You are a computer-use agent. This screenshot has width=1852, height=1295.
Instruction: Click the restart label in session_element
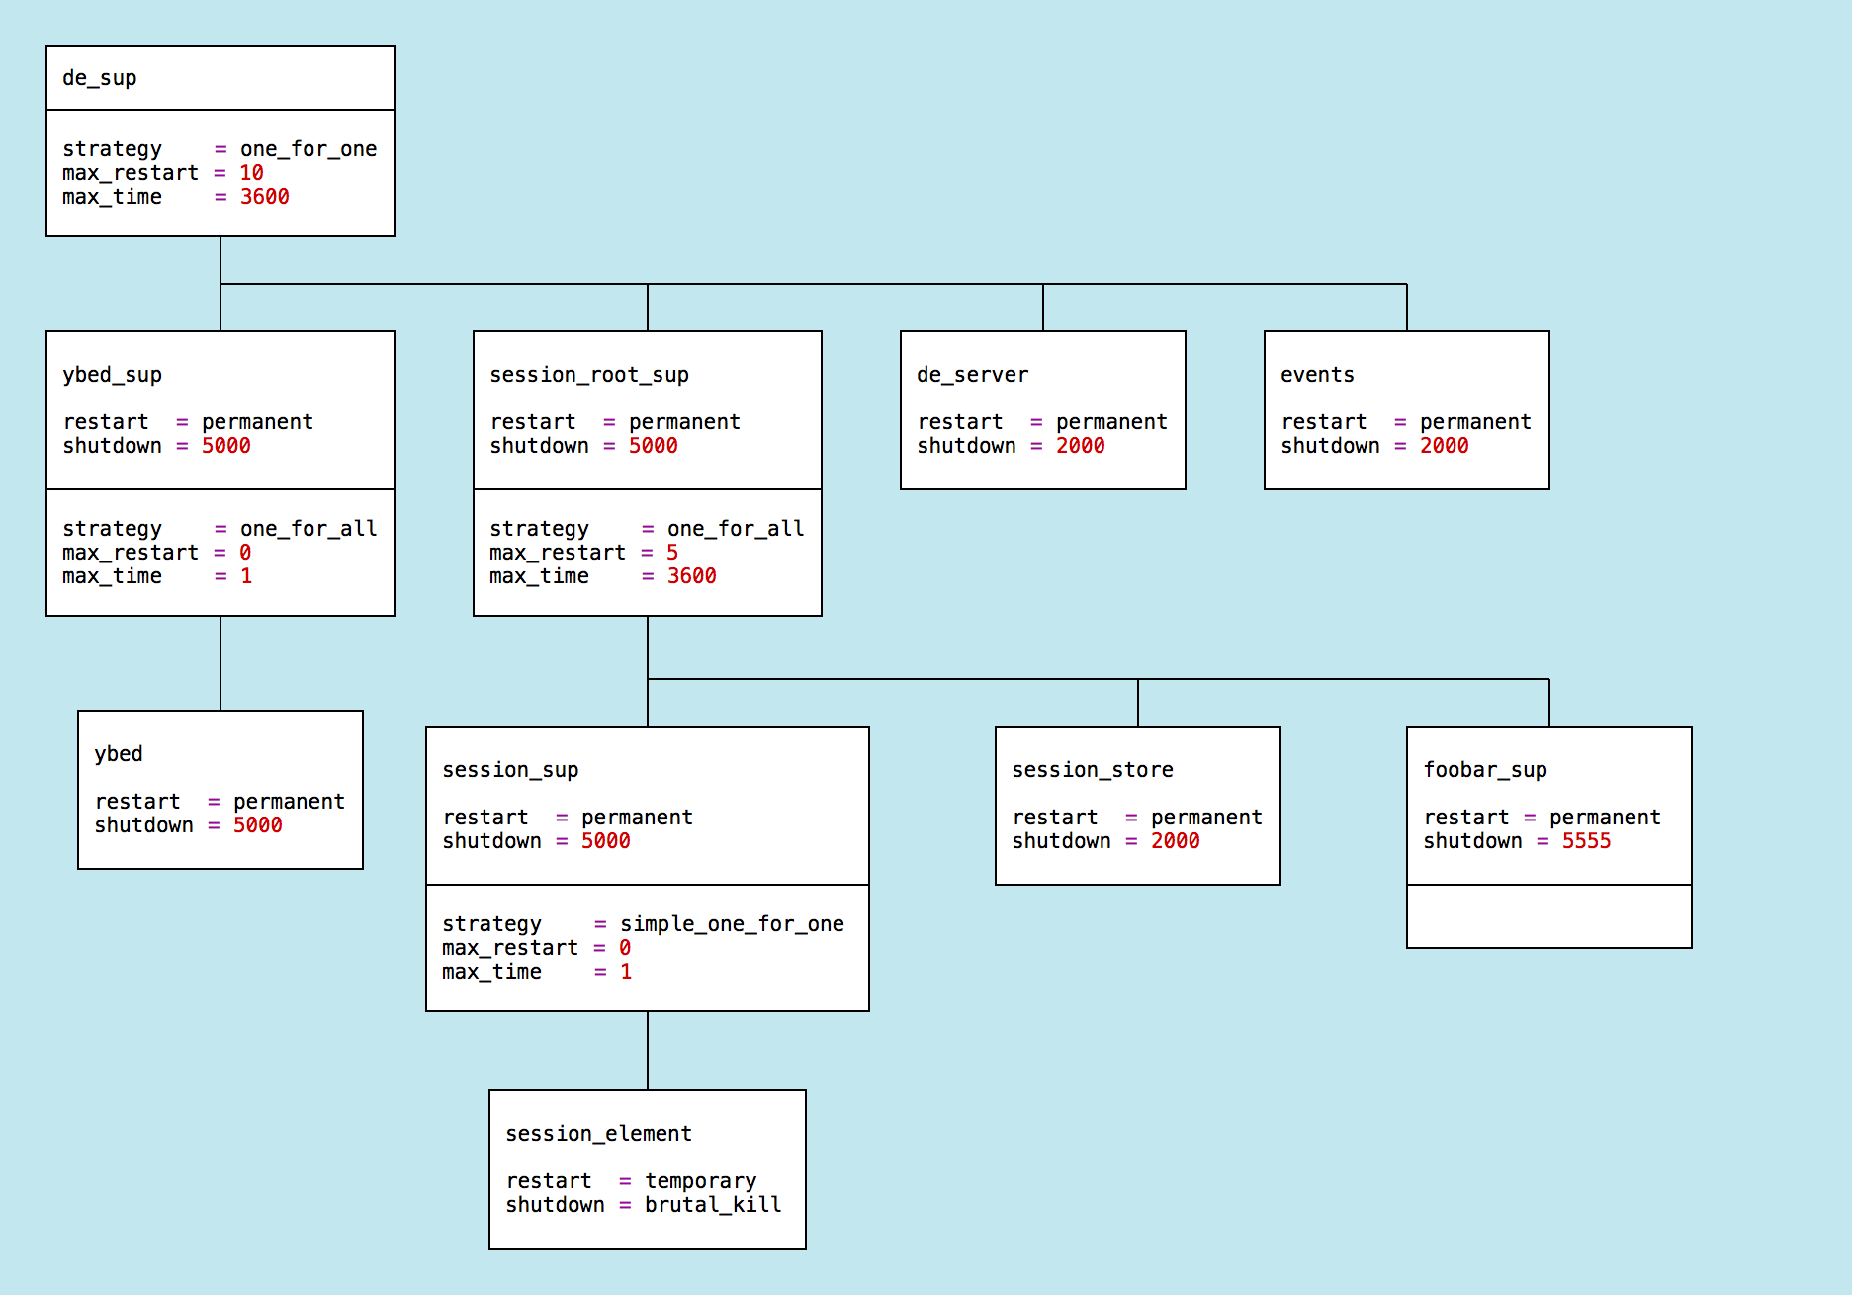tap(549, 1181)
